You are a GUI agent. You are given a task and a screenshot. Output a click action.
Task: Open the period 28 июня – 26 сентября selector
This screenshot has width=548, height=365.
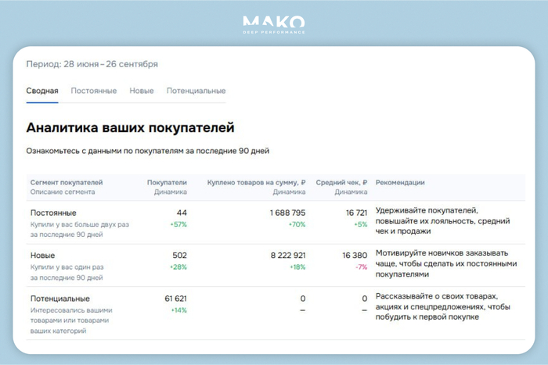tap(92, 64)
